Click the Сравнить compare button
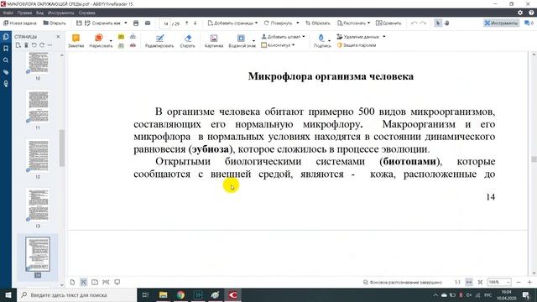Screen dimensions: 537x302 point(388,23)
